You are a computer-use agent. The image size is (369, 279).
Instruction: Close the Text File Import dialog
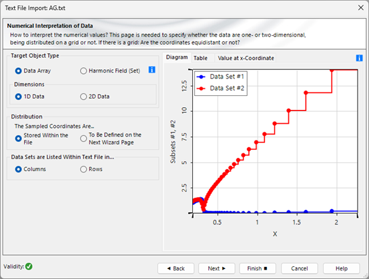pos(360,8)
